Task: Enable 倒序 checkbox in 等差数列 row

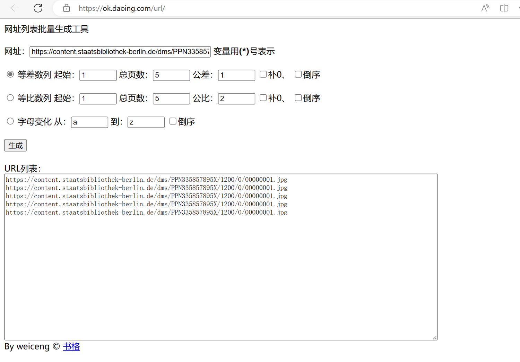Action: click(x=298, y=74)
